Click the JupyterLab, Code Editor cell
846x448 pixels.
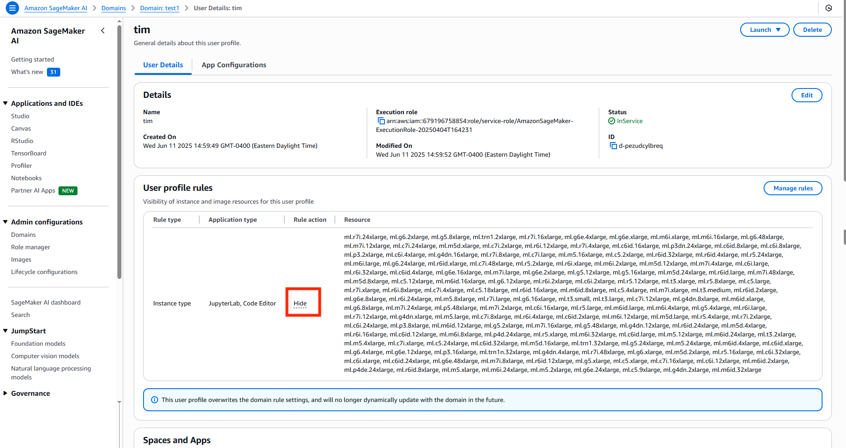click(242, 303)
